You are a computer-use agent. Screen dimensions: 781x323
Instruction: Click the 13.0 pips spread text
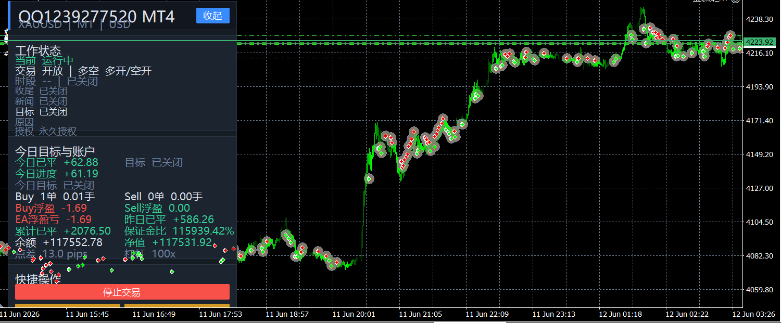65,254
